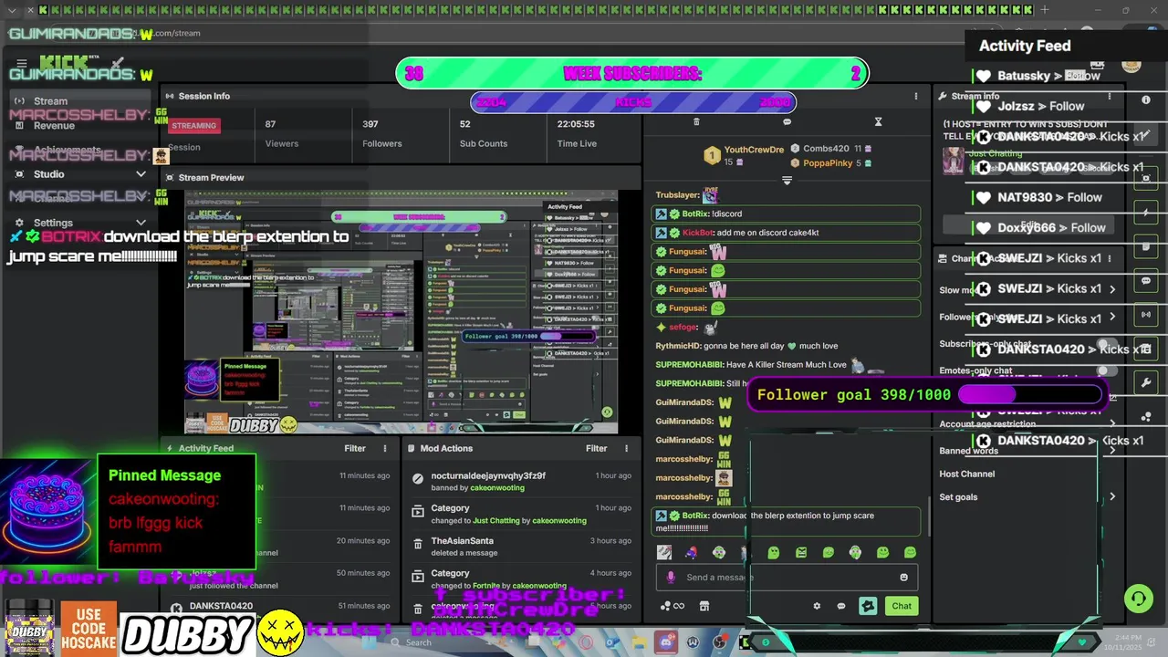Click the info icon in right sidebar
This screenshot has width=1168, height=657.
[1146, 99]
